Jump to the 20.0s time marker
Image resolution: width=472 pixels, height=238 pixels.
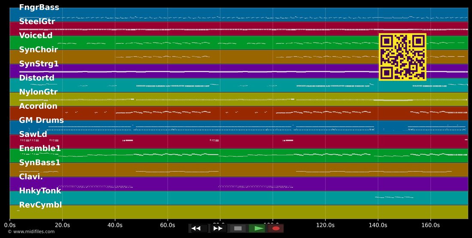(62, 225)
